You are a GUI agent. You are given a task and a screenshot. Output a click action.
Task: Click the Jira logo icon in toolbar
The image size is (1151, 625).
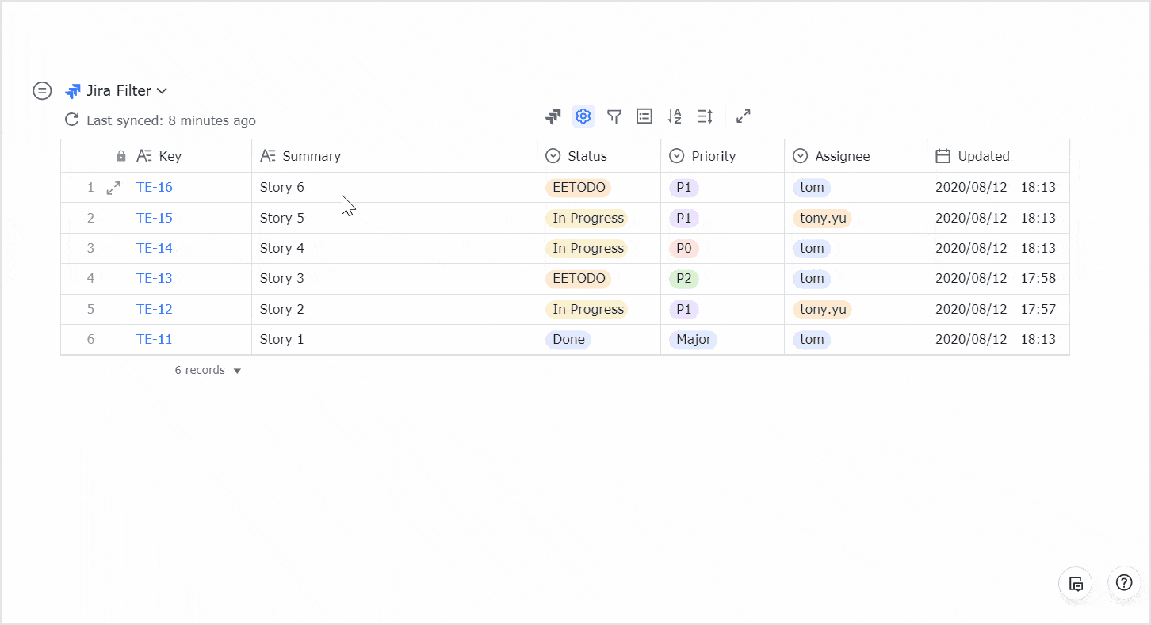[x=553, y=116]
